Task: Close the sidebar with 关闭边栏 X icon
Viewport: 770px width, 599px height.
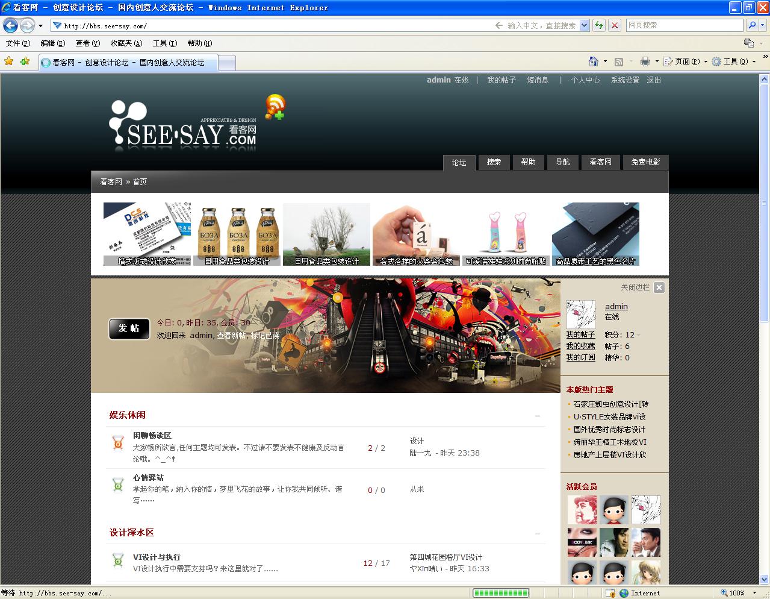Action: [x=659, y=287]
